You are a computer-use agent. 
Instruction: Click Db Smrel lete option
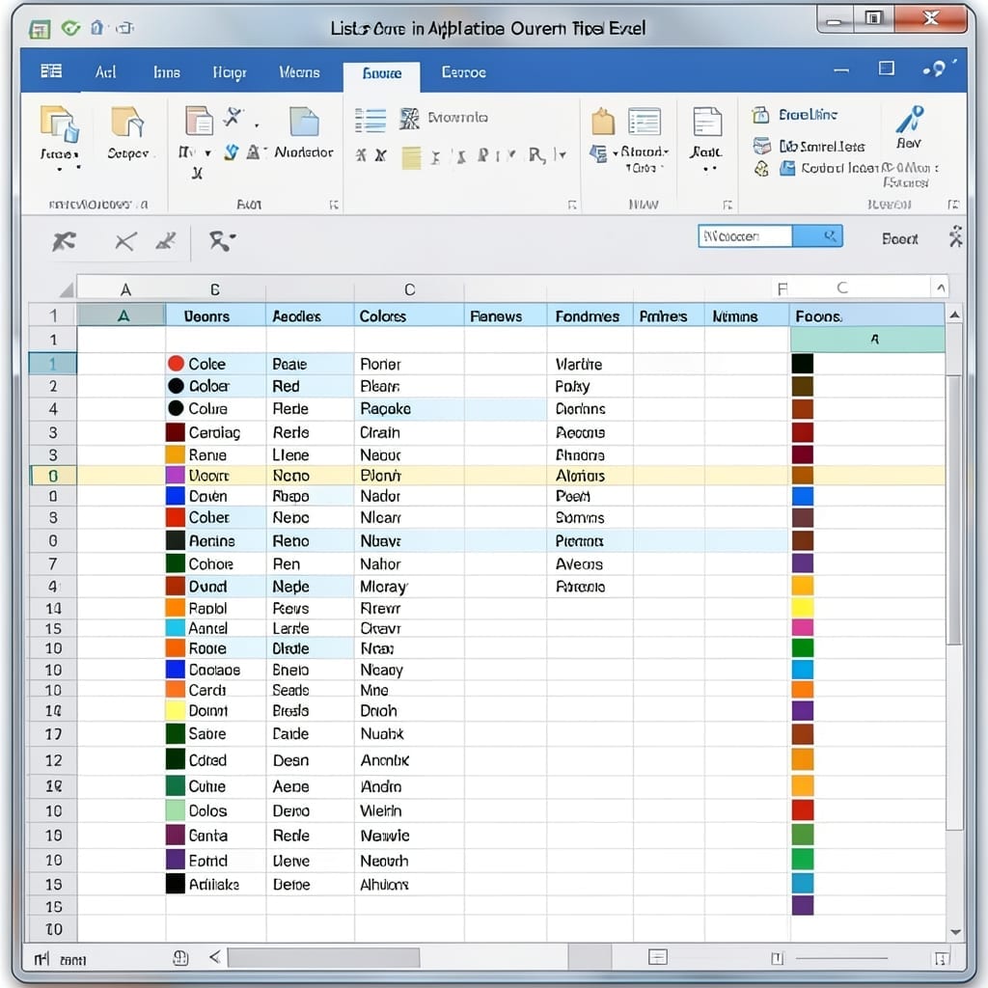(822, 147)
